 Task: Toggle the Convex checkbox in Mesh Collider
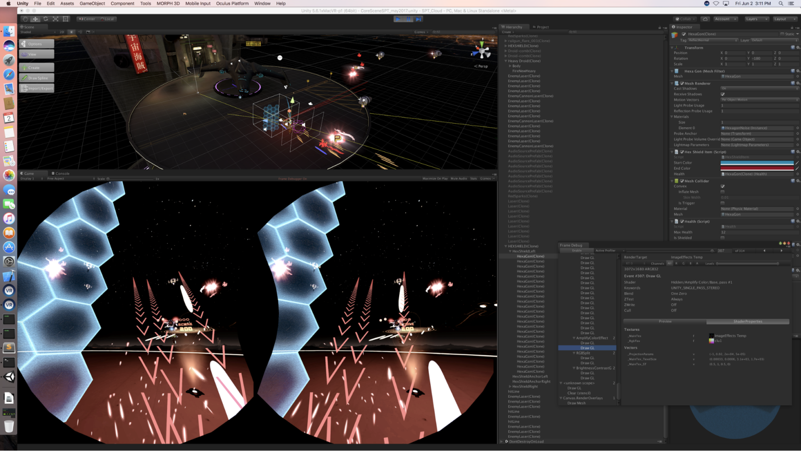pyautogui.click(x=722, y=186)
